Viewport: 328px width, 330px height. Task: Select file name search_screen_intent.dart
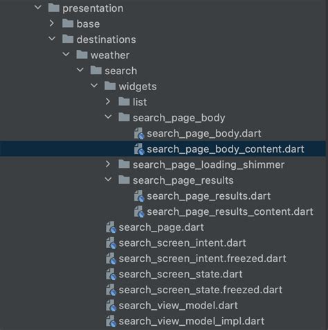[183, 243]
